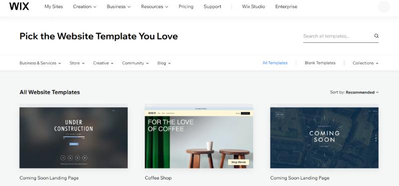
Task: Open My Sites
Action: pos(54,6)
